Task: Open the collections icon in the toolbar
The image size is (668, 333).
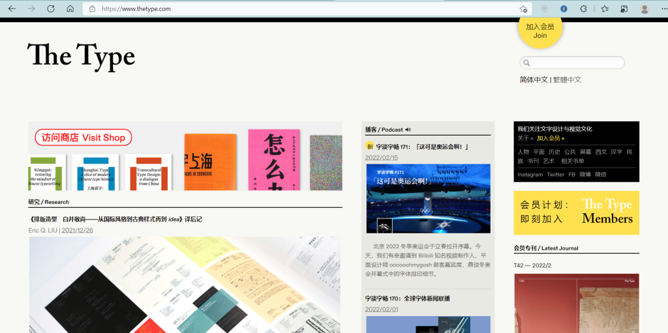Action: [624, 8]
